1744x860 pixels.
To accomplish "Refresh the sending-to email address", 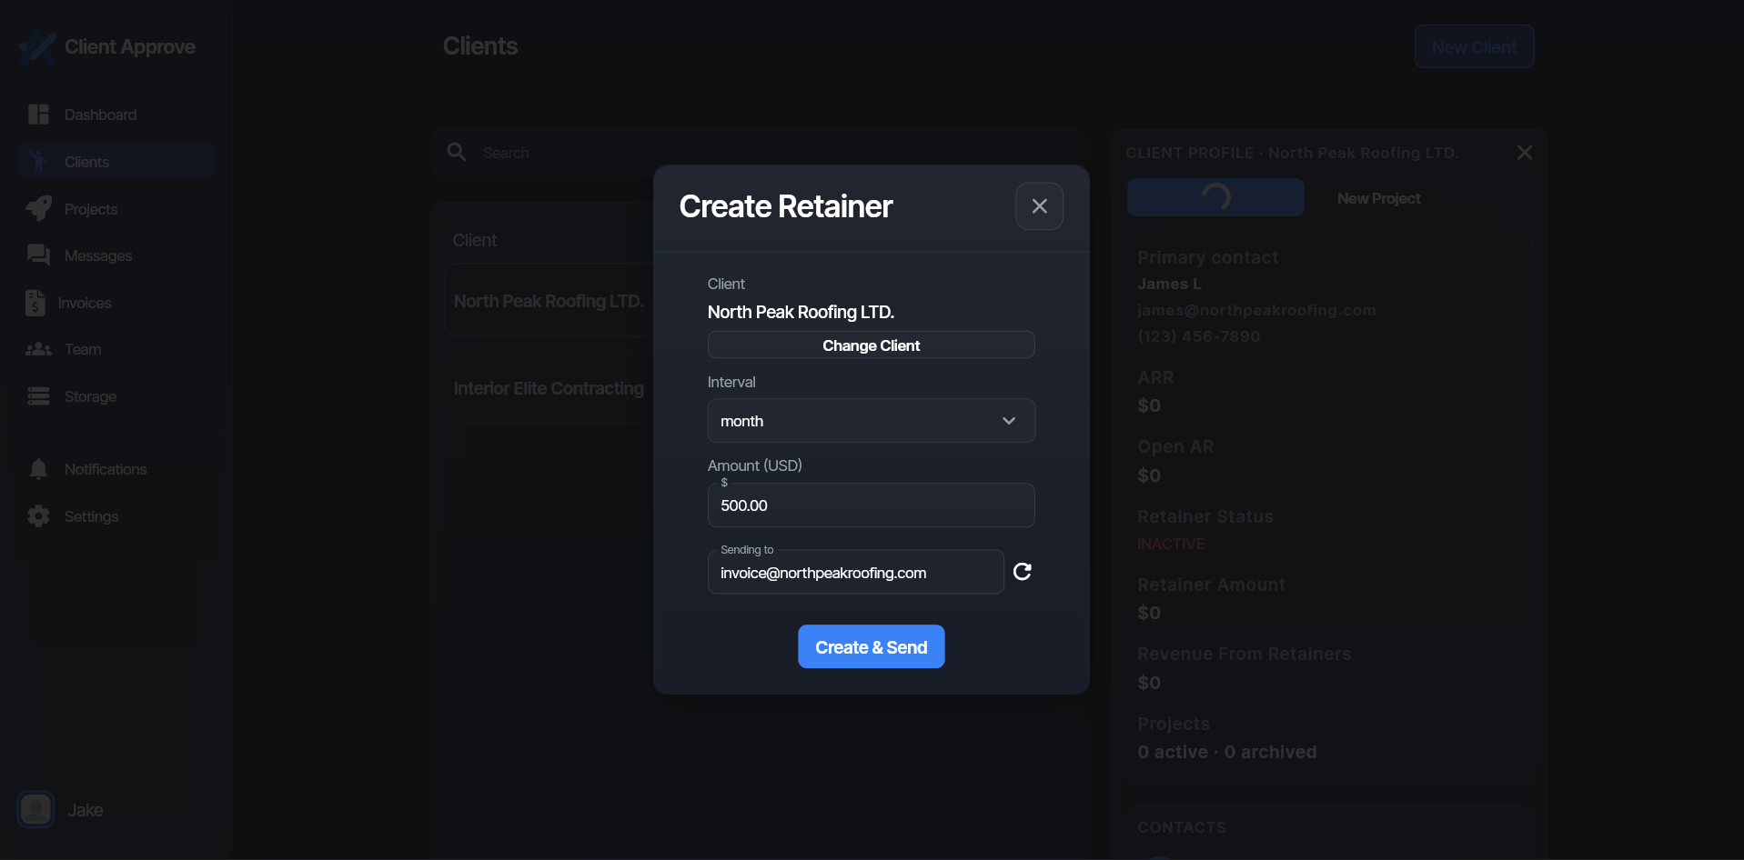I will [1022, 571].
